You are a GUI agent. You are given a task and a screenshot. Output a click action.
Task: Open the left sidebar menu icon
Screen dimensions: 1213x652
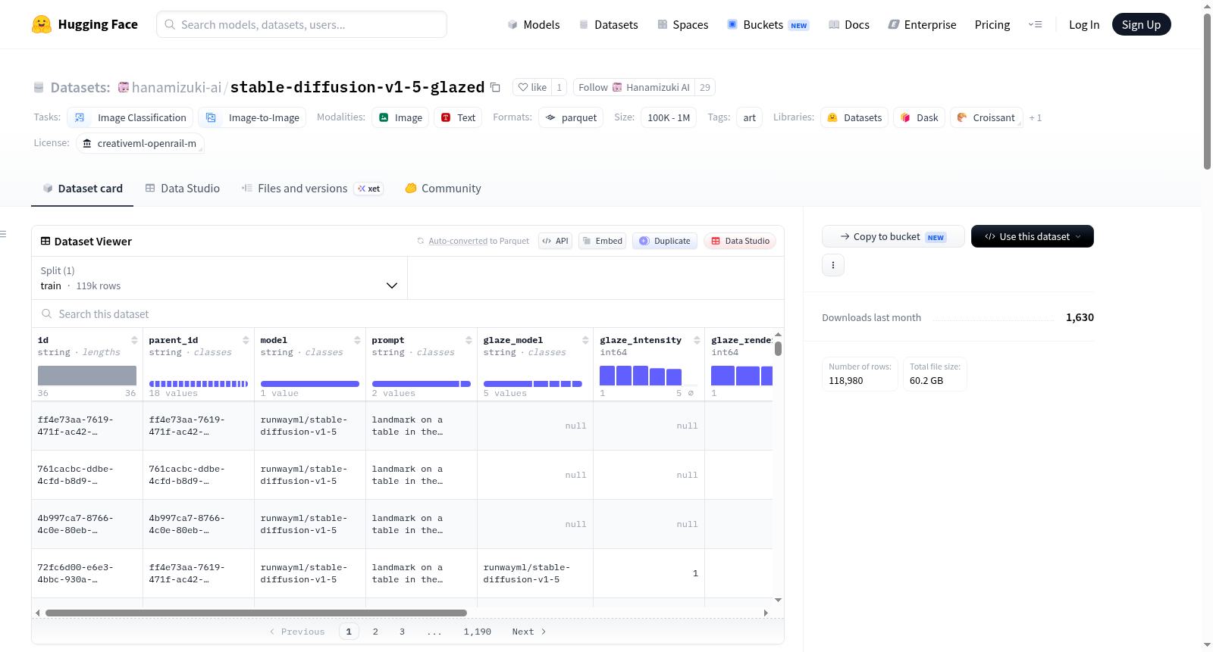point(3,234)
